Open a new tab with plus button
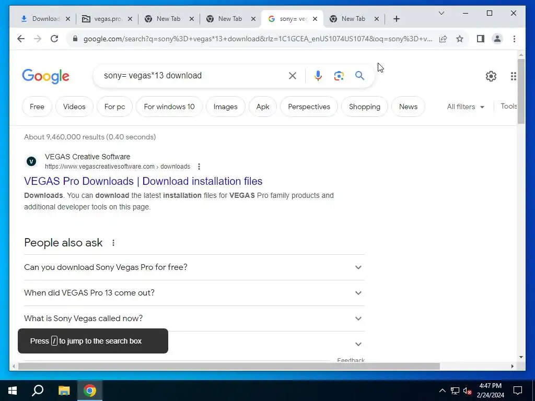This screenshot has height=401, width=535. pos(396,19)
